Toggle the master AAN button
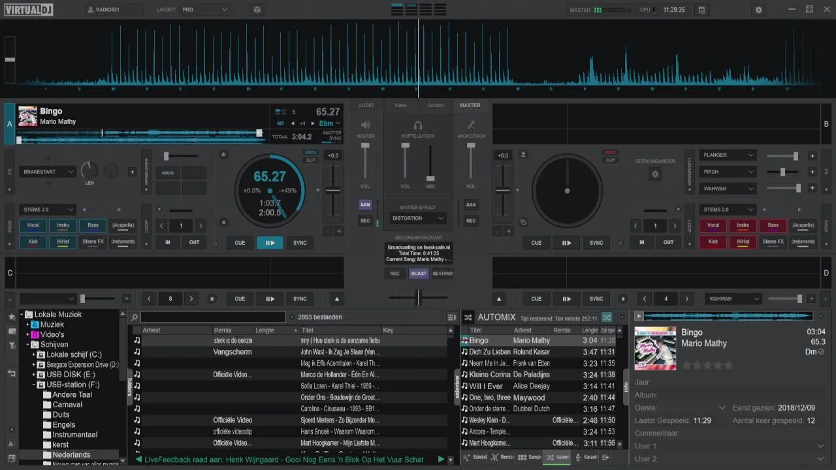 click(365, 204)
